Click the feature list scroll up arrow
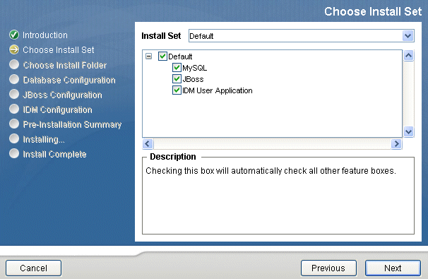Screen dimensions: 428x279 point(408,56)
